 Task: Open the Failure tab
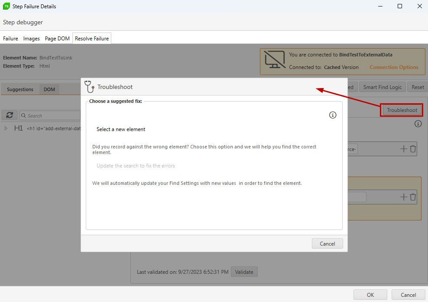(10, 39)
